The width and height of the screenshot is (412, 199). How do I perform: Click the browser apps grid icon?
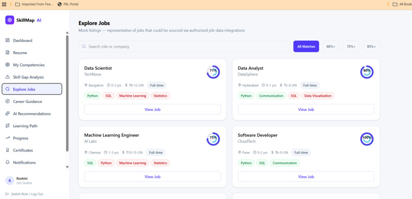click(x=4, y=4)
